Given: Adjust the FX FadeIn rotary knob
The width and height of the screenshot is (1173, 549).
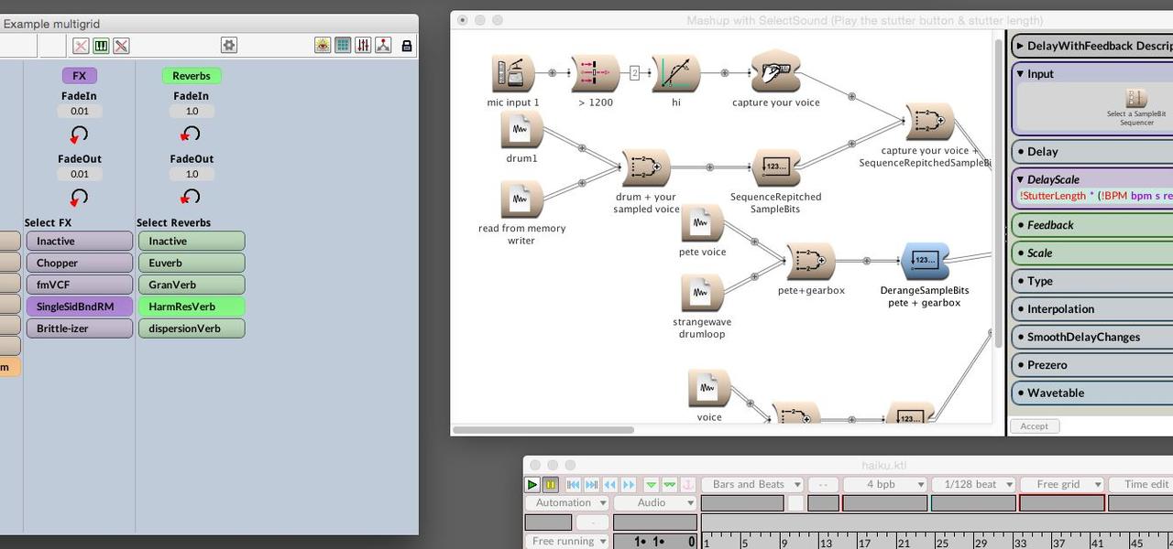Looking at the screenshot, I should [79, 135].
